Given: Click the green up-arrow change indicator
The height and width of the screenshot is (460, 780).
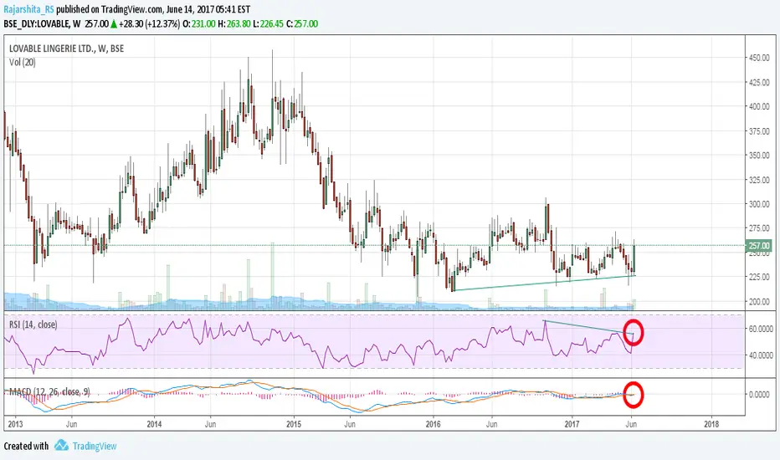Looking at the screenshot, I should 114,23.
